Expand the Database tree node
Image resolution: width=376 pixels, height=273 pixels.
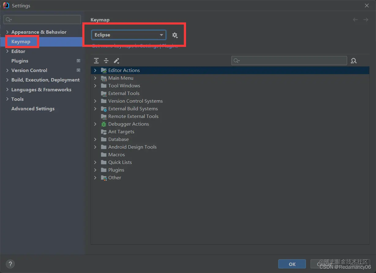coord(95,139)
